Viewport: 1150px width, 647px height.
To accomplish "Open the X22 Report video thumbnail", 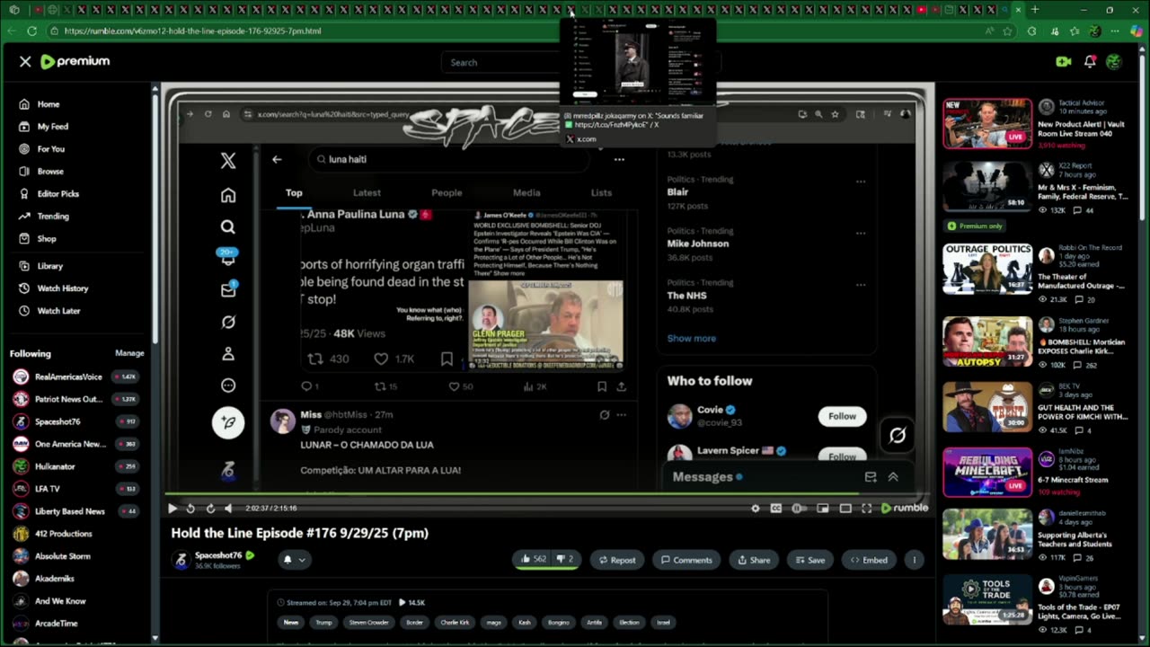I will [986, 187].
